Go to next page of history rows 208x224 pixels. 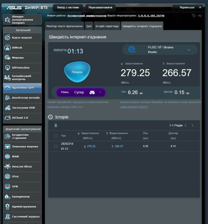click(192, 125)
